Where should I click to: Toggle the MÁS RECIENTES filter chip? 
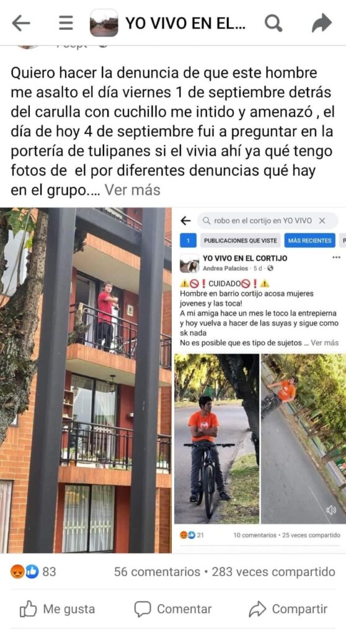point(309,240)
